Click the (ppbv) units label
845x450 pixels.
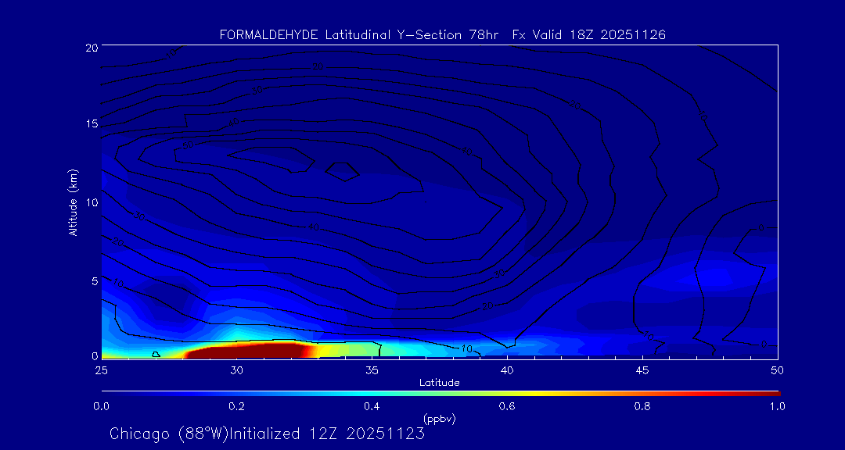(x=439, y=419)
